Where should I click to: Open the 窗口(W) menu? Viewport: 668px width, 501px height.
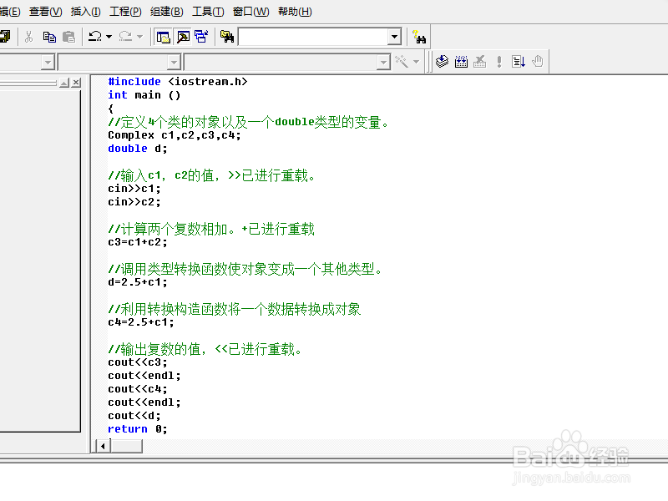point(251,12)
